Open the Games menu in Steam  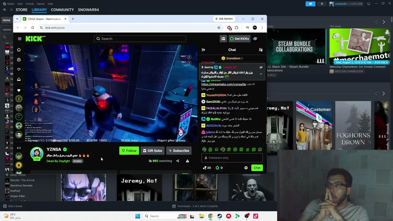click(x=41, y=4)
